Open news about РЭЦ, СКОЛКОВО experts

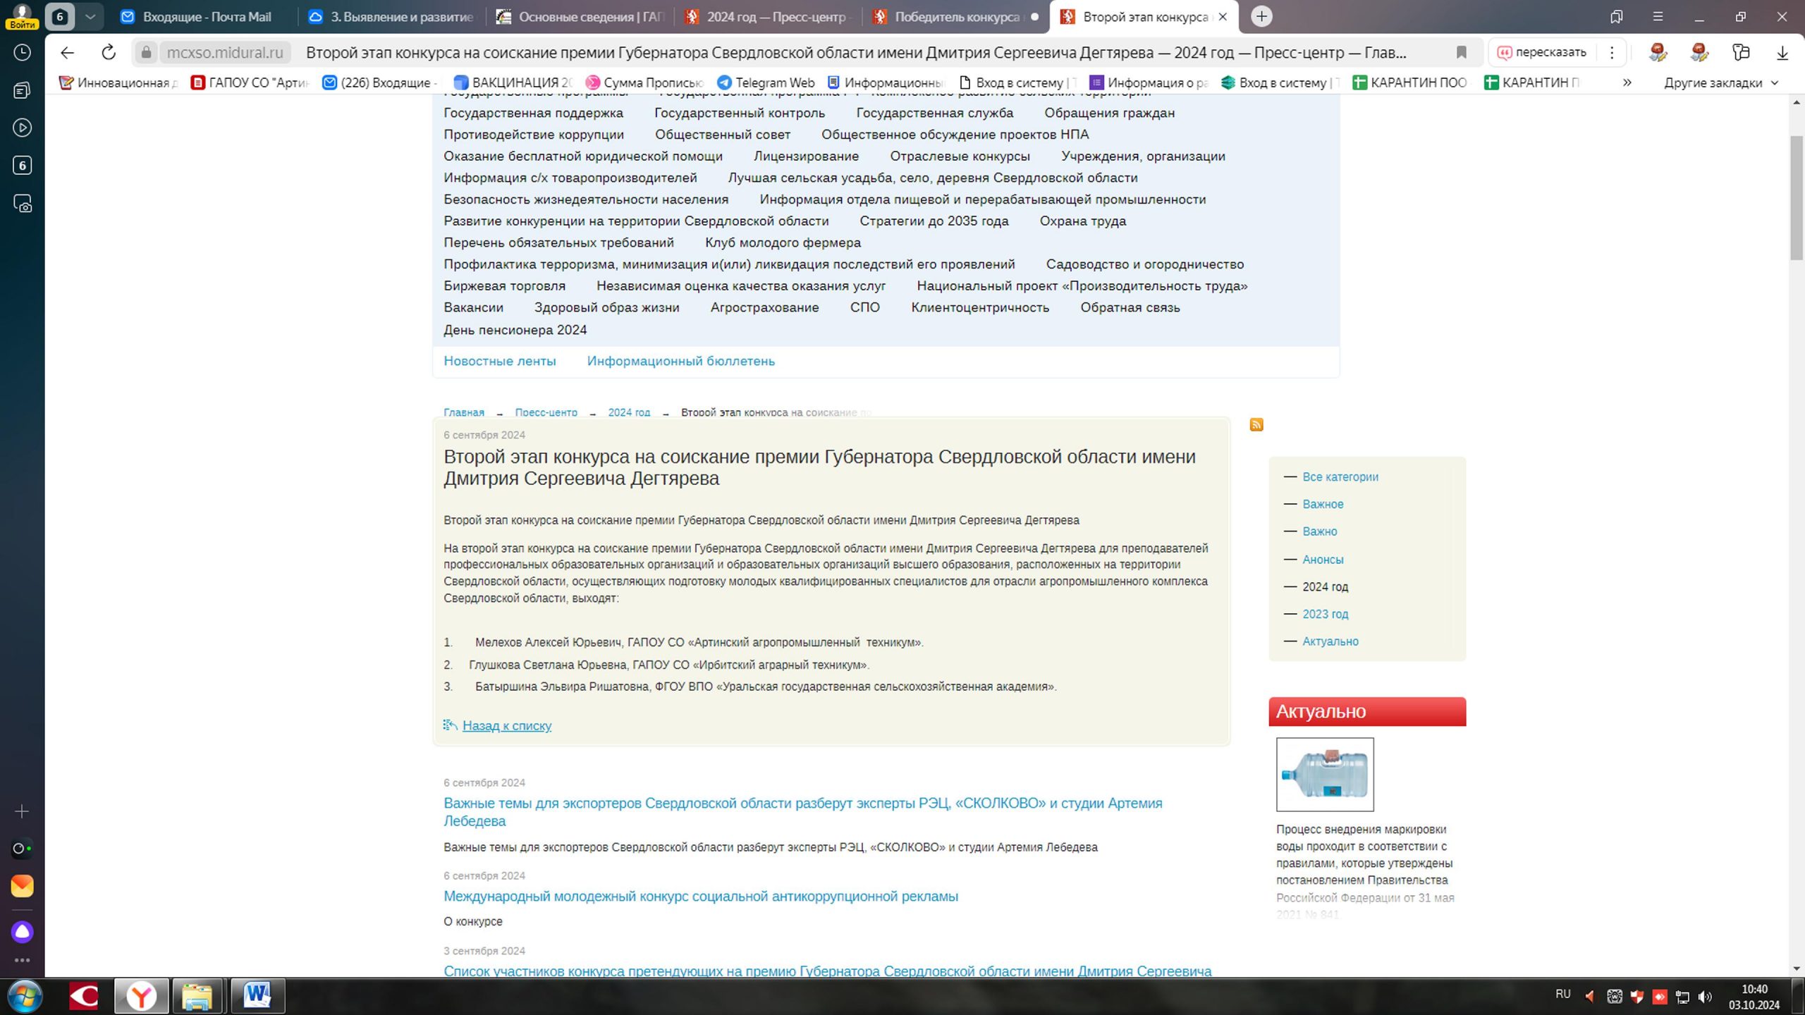(x=802, y=812)
